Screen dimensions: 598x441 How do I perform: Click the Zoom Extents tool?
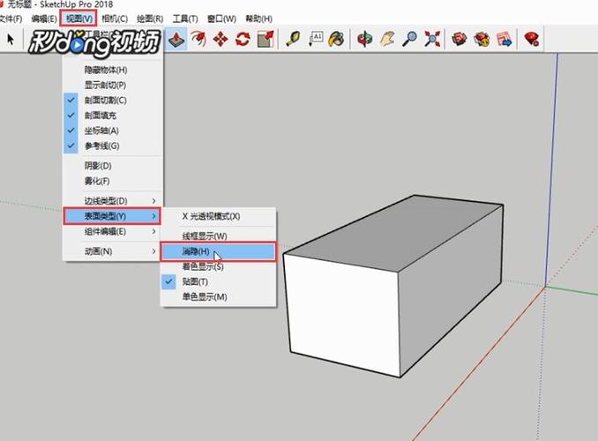point(432,39)
